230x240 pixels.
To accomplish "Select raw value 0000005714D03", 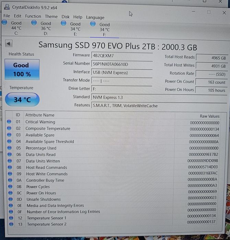I will (x=203, y=167).
